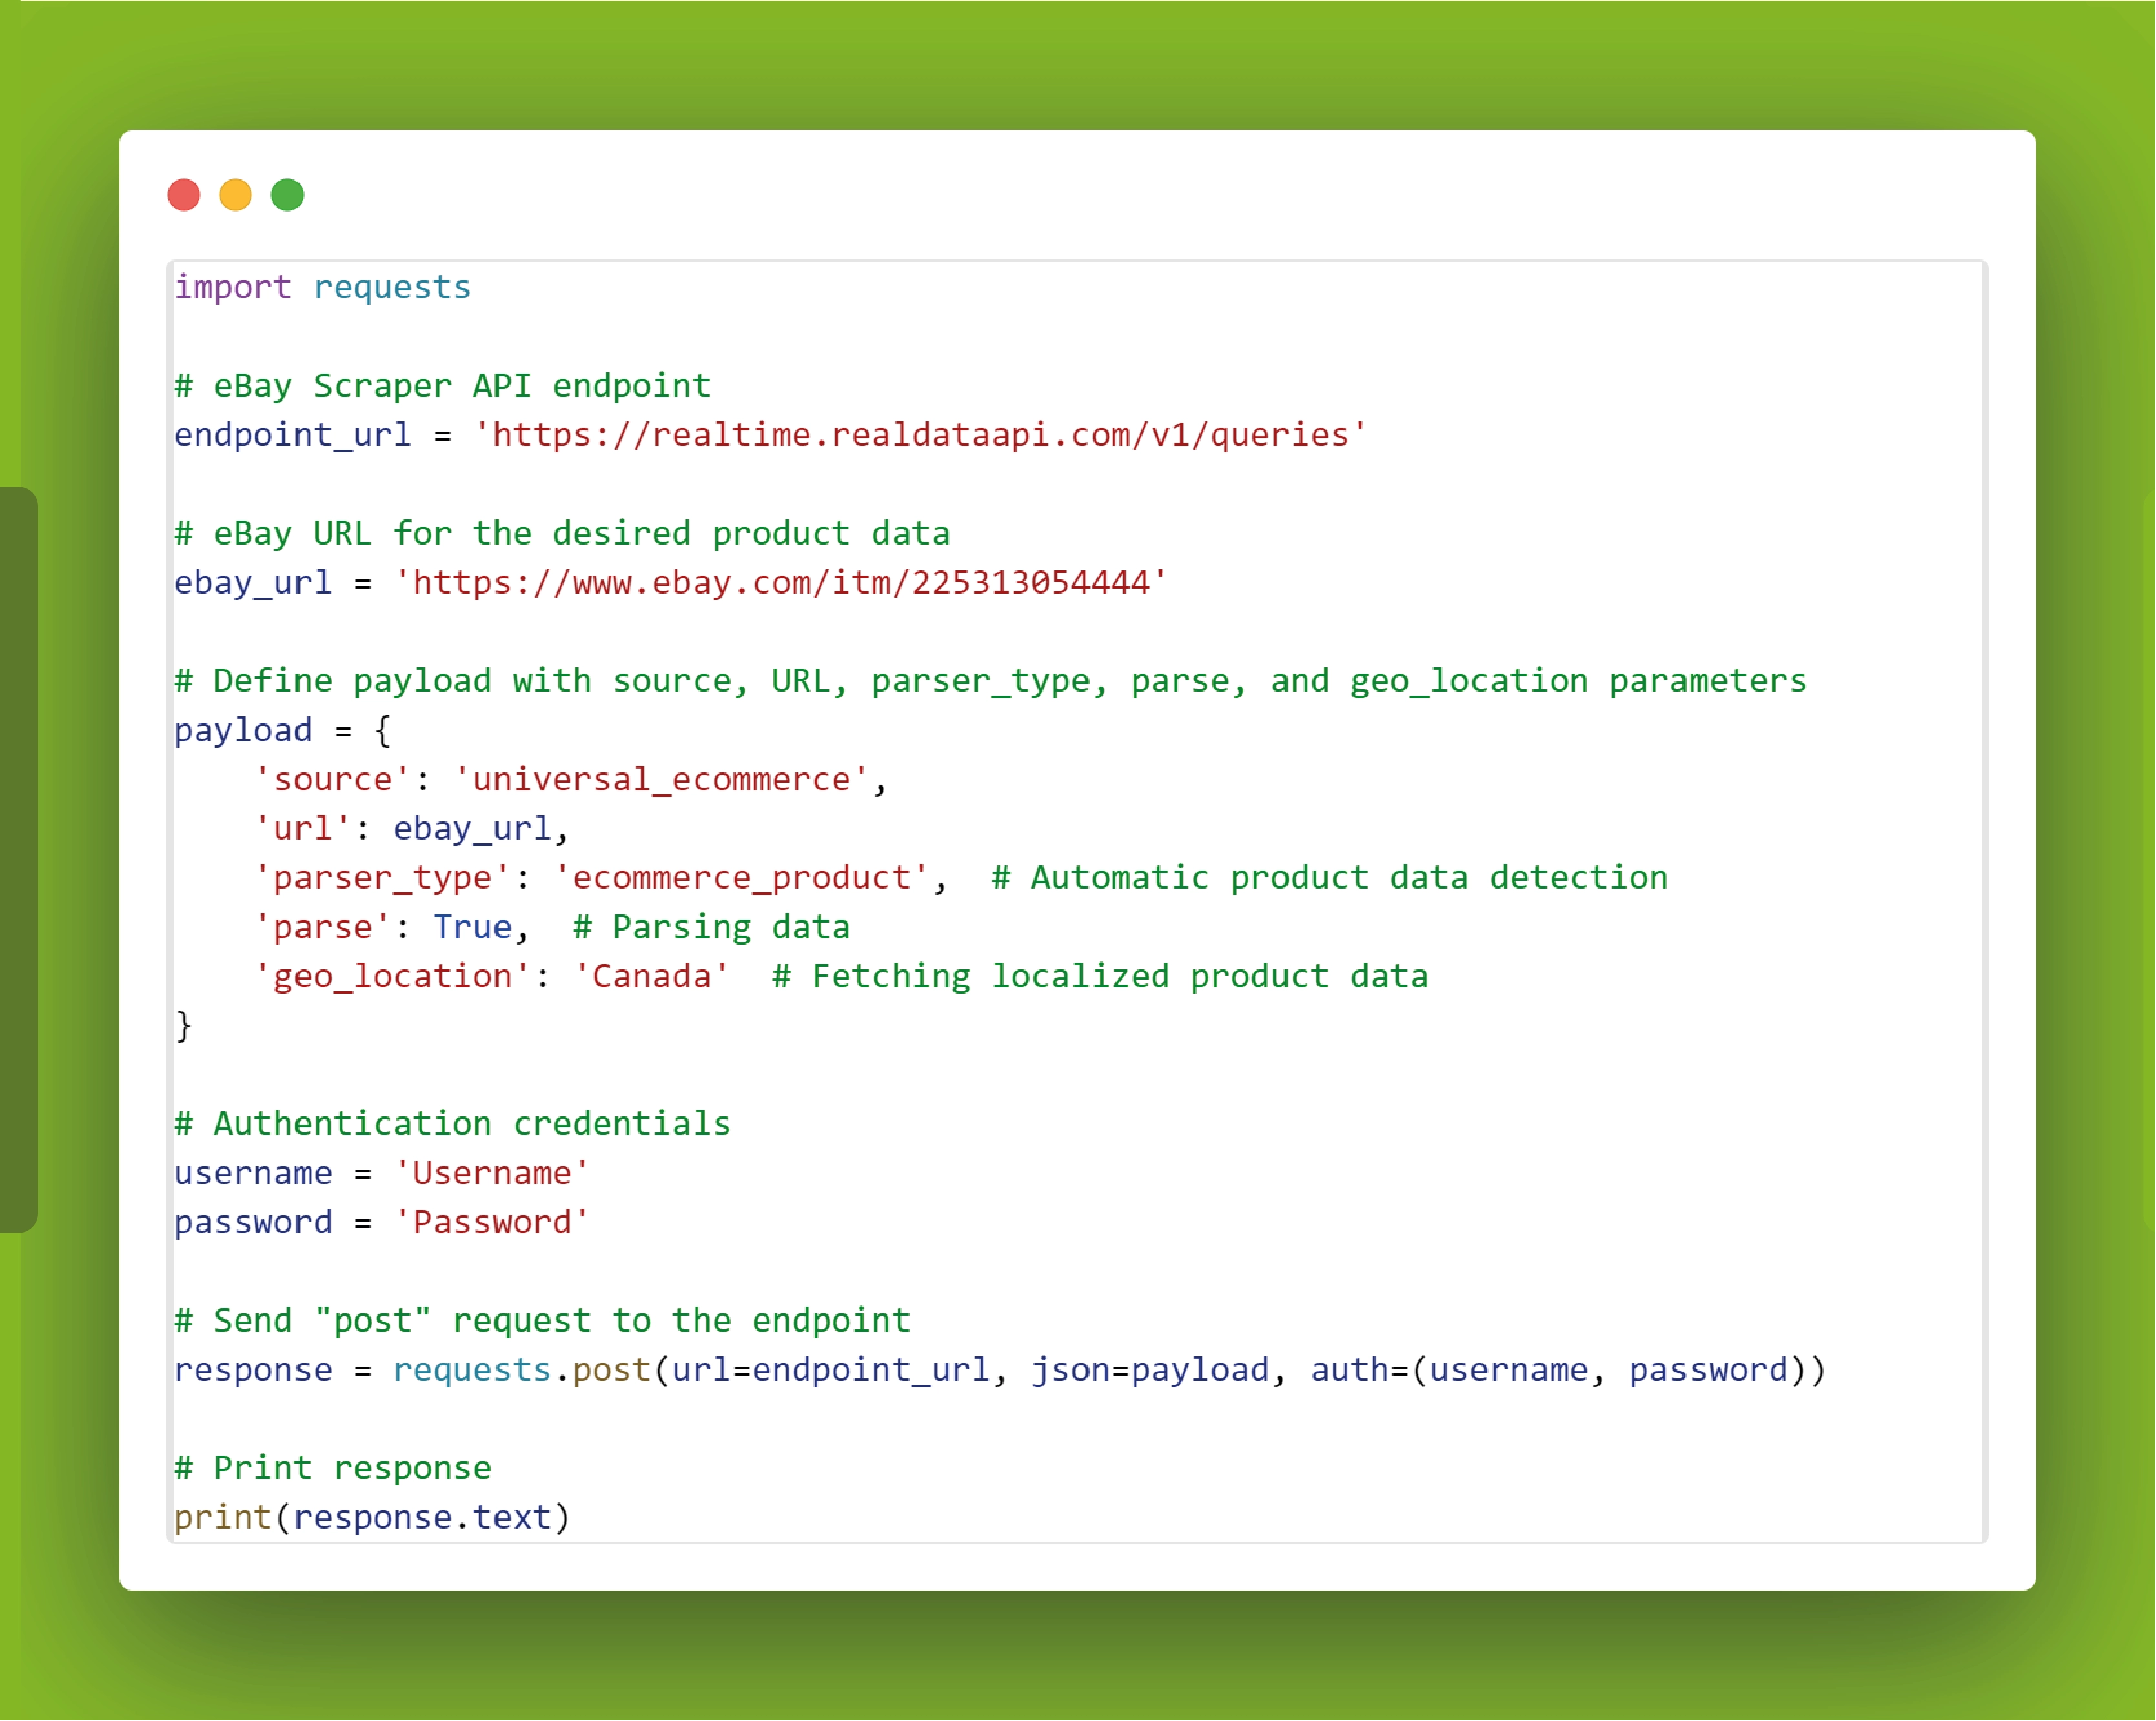The image size is (2156, 1721).
Task: Click the 'Username' string value
Action: click(491, 1173)
